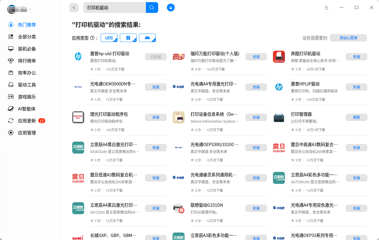Expand the user account dropdown
The image size is (379, 240).
(x=30, y=9)
